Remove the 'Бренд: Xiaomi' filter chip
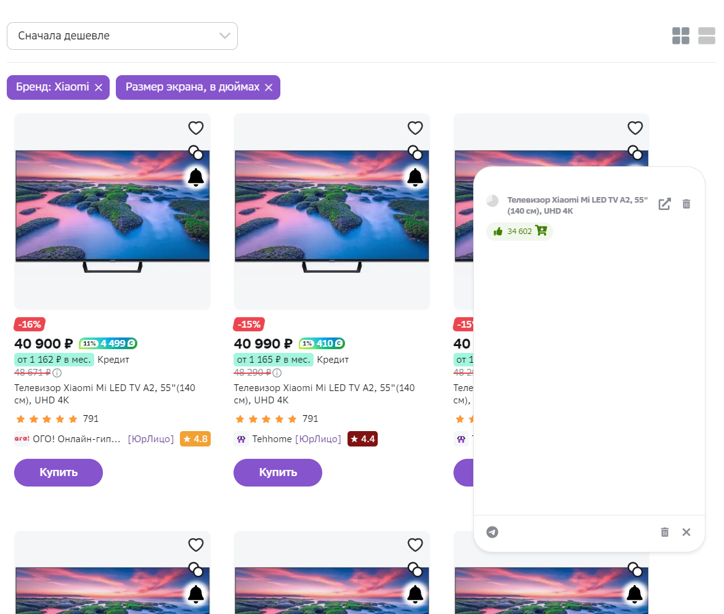 pyautogui.click(x=99, y=87)
